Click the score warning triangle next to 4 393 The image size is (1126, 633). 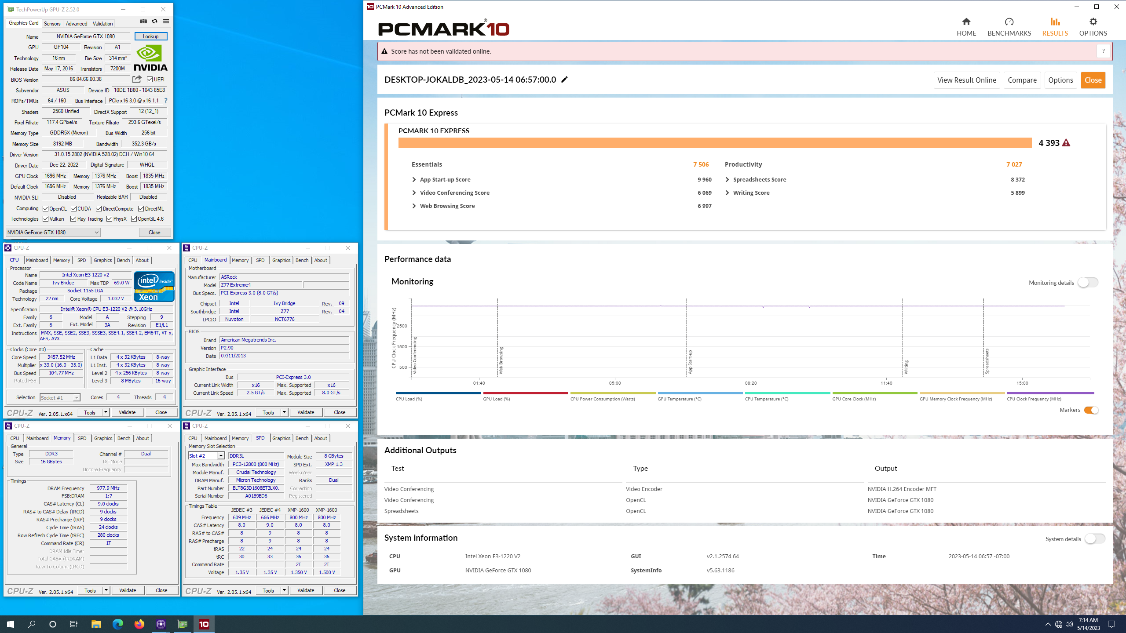(x=1066, y=143)
